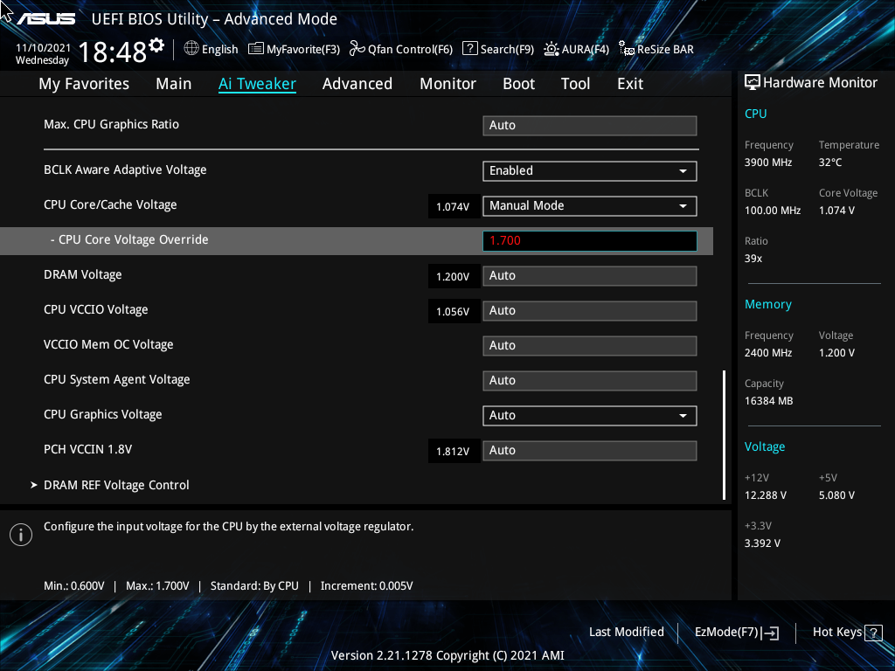Change language via English label
This screenshot has height=671, width=895.
219,50
